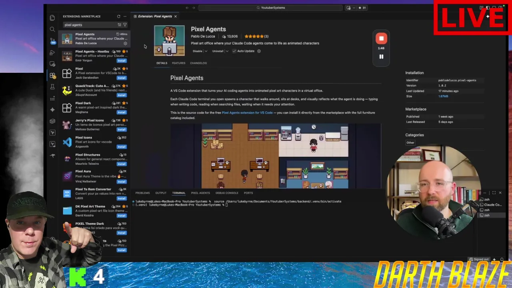The width and height of the screenshot is (512, 288).
Task: Install Pixel To Rem Converter
Action: click(x=122, y=198)
